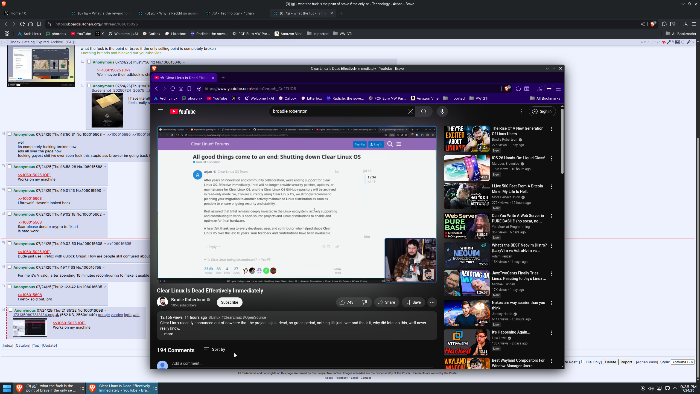Click the Share button under video
Image resolution: width=700 pixels, height=394 pixels.
tap(386, 302)
